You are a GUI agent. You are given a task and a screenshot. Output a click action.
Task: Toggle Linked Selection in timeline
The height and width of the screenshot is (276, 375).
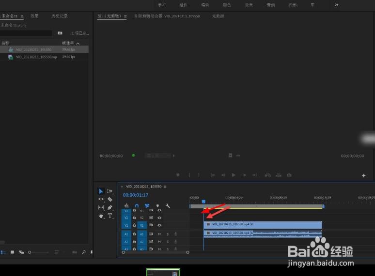point(147,205)
